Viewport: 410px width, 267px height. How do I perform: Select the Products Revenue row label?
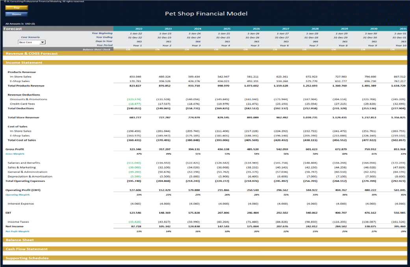tap(22, 72)
